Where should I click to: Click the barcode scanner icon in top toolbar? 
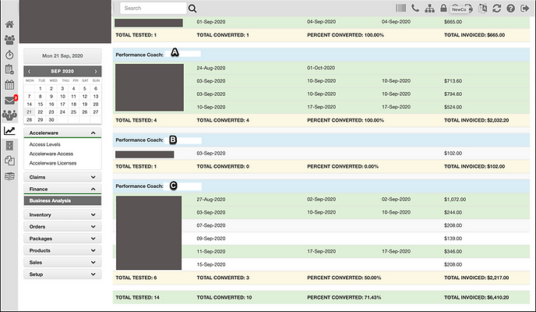tap(400, 8)
